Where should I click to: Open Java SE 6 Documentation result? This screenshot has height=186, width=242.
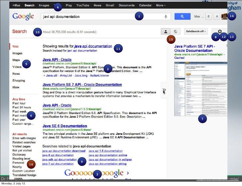coord(65,126)
